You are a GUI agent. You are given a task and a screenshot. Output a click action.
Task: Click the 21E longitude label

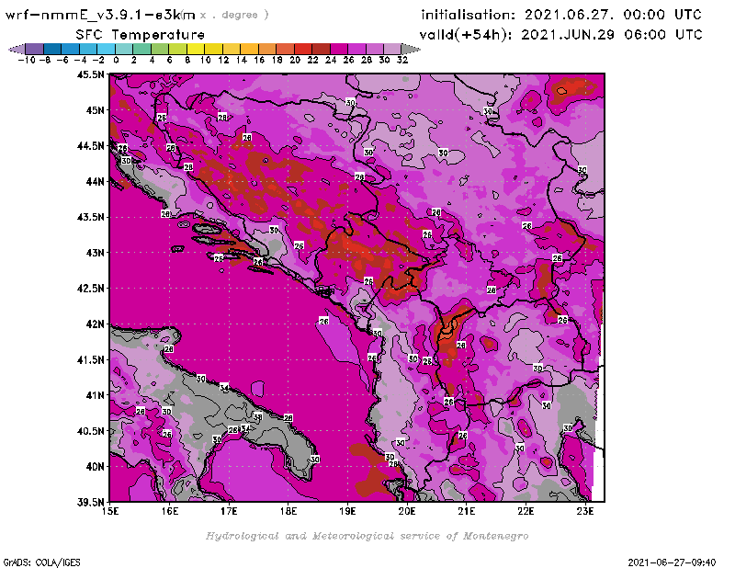click(x=467, y=511)
